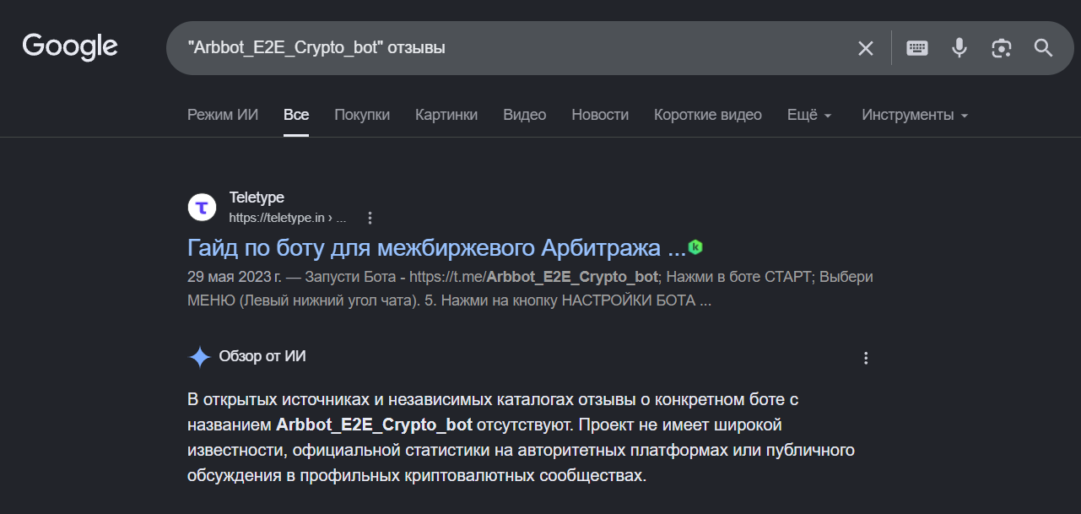Open the Гайд по боту для межбиржевого Арбитража link
This screenshot has height=514, width=1081.
[x=436, y=248]
